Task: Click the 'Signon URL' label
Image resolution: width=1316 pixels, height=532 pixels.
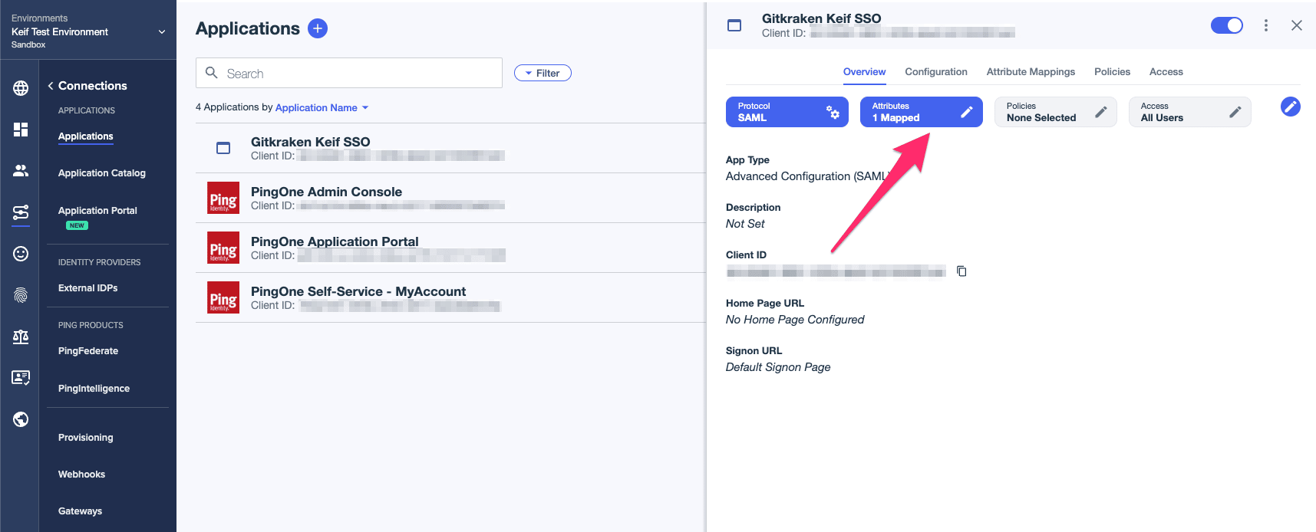Action: click(754, 351)
